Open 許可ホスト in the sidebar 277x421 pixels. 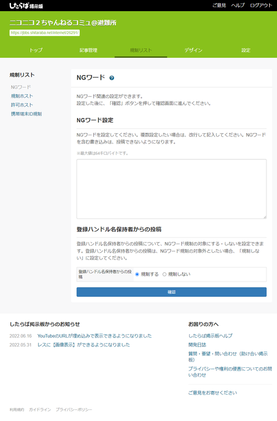(x=22, y=105)
